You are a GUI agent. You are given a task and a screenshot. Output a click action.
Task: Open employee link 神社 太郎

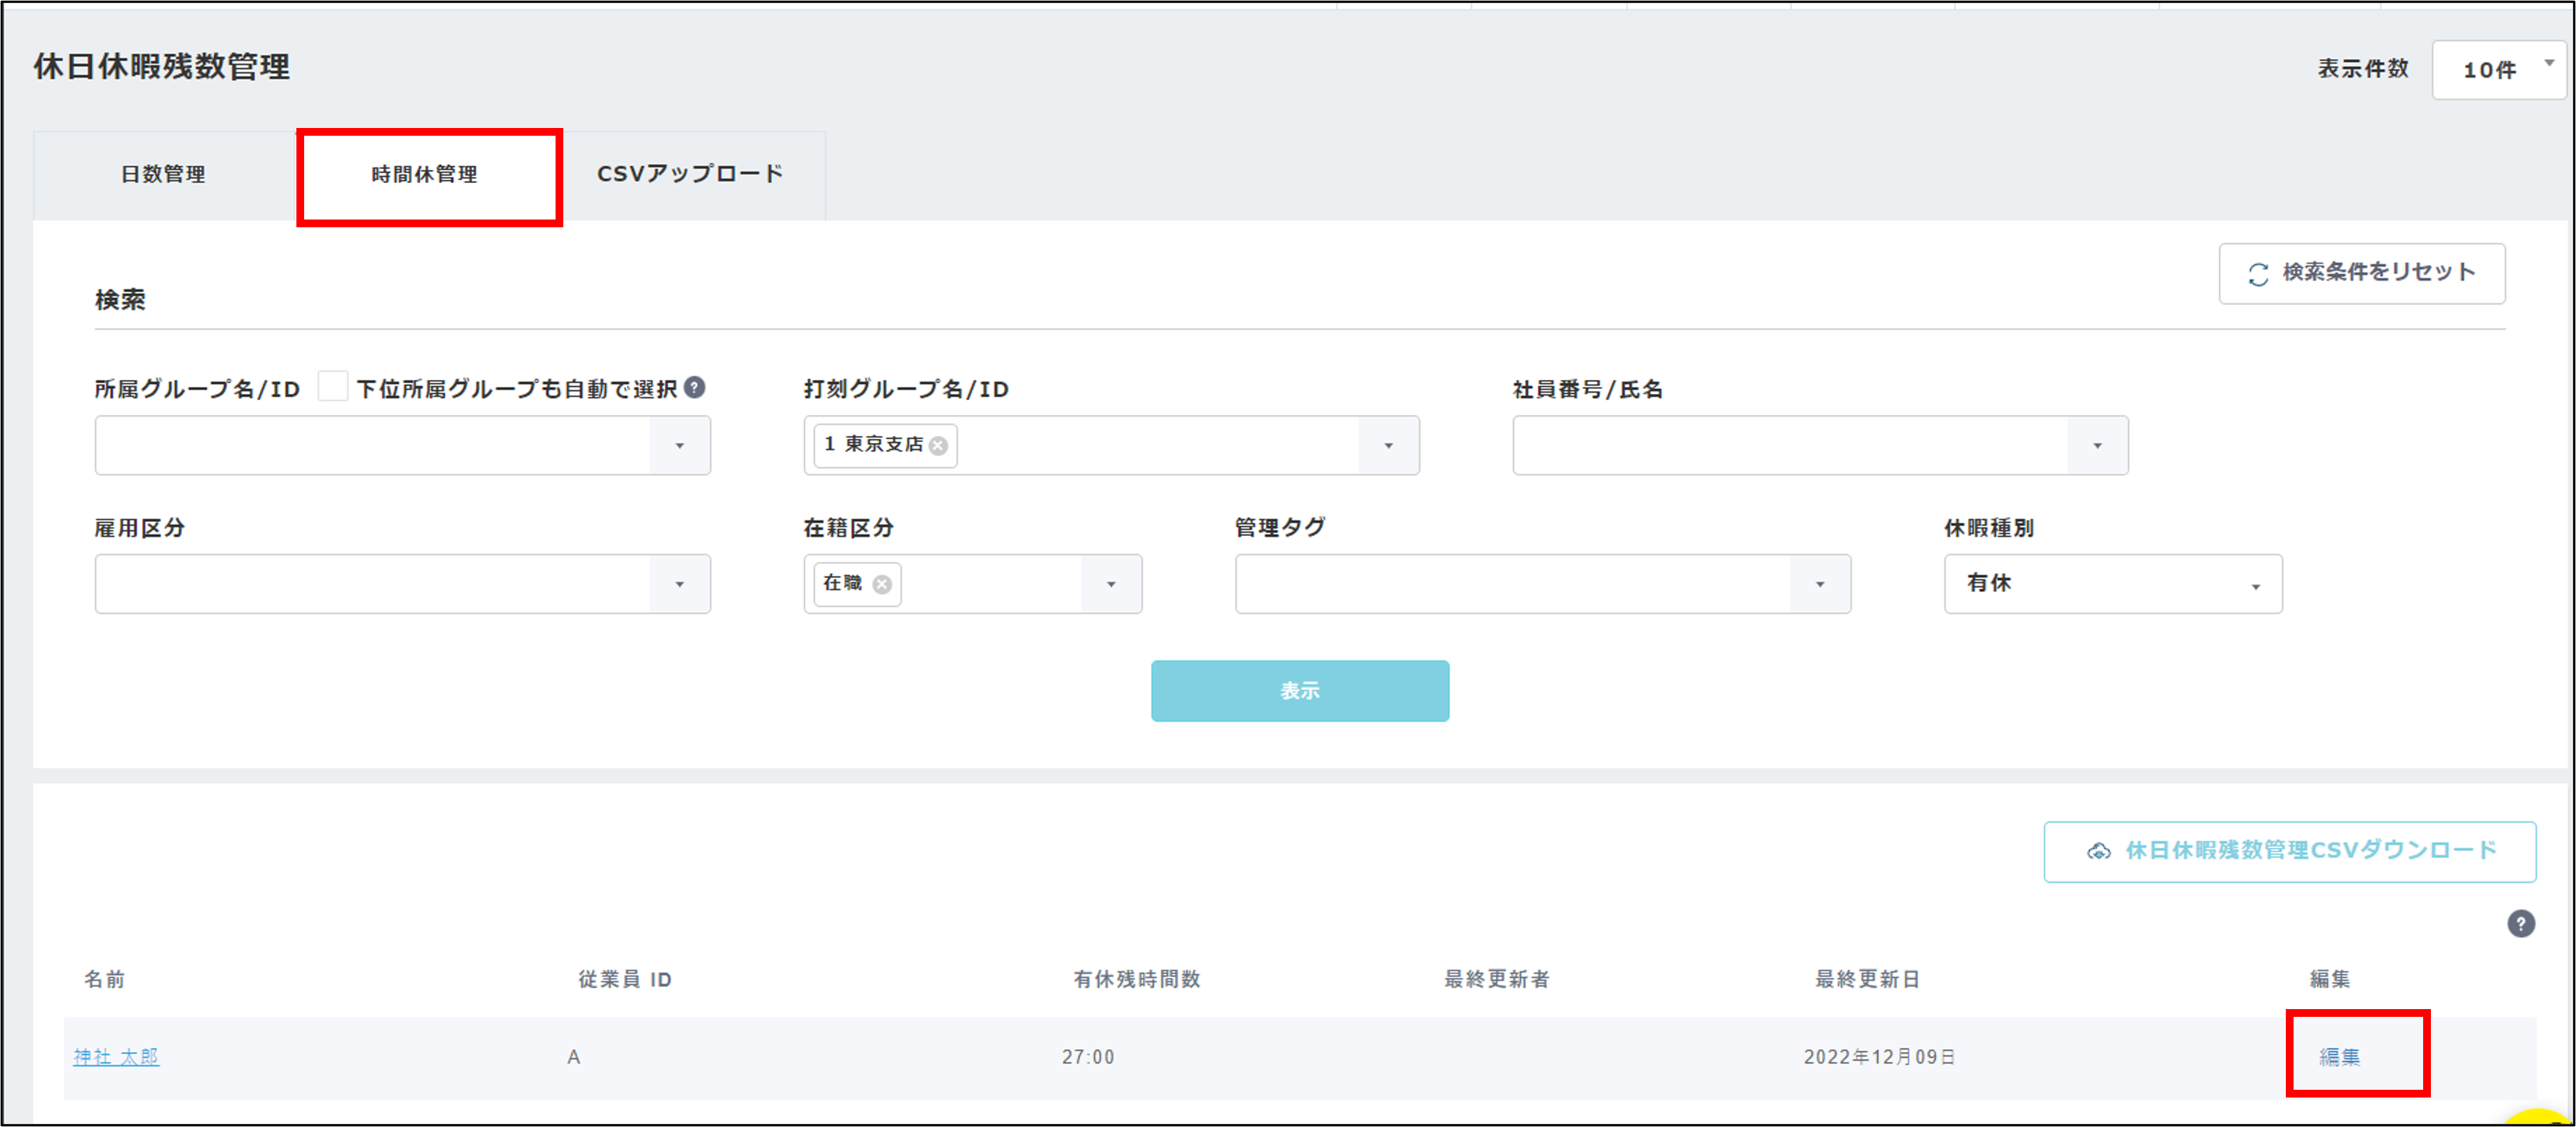(116, 1057)
